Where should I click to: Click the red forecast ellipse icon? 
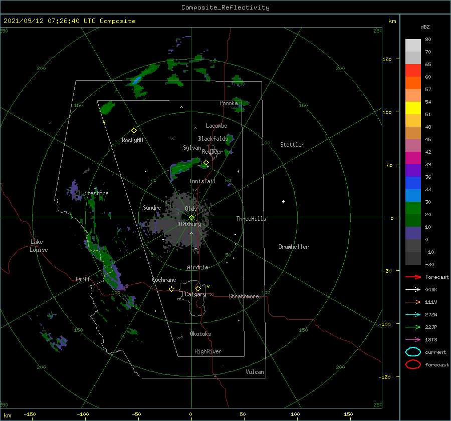click(413, 364)
